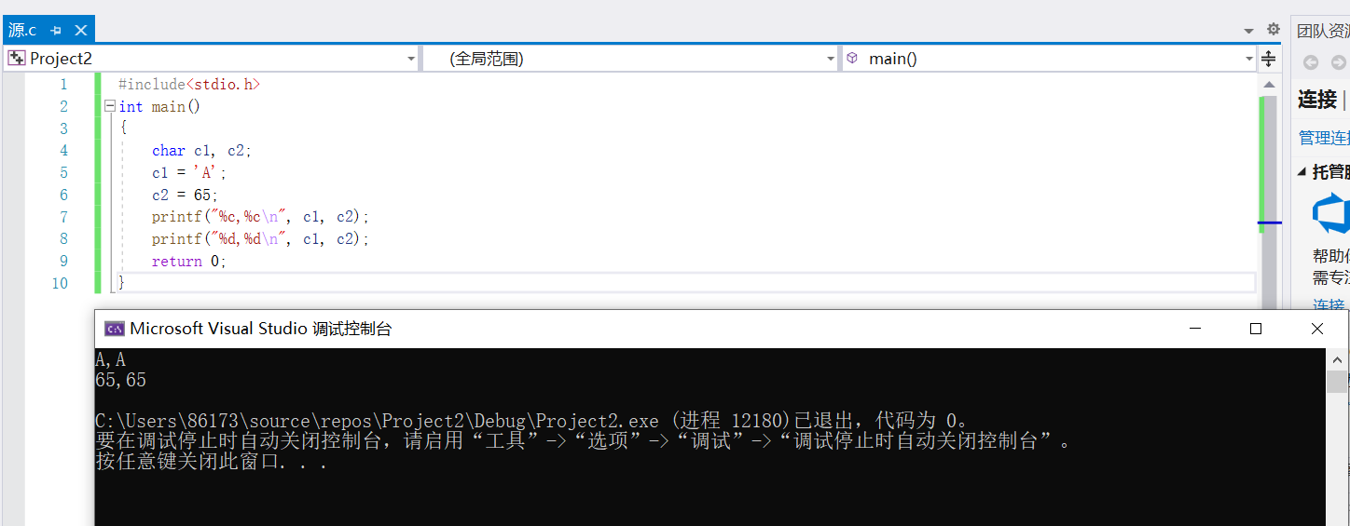1350x526 pixels.
Task: Close the debug console window
Action: (x=1316, y=329)
